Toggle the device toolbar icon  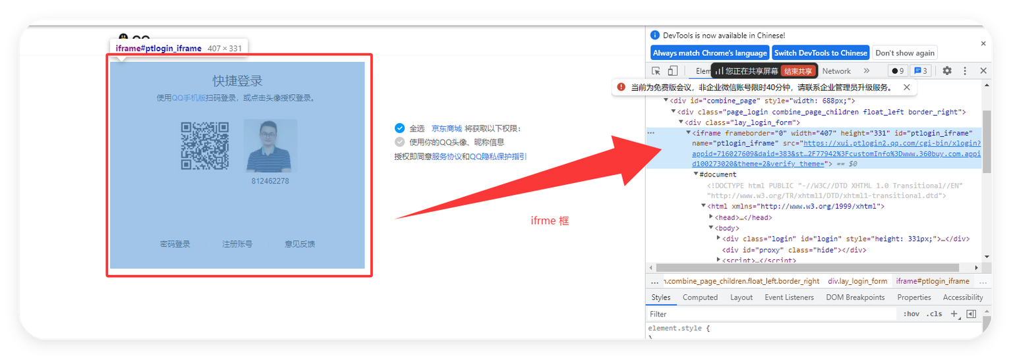(672, 71)
